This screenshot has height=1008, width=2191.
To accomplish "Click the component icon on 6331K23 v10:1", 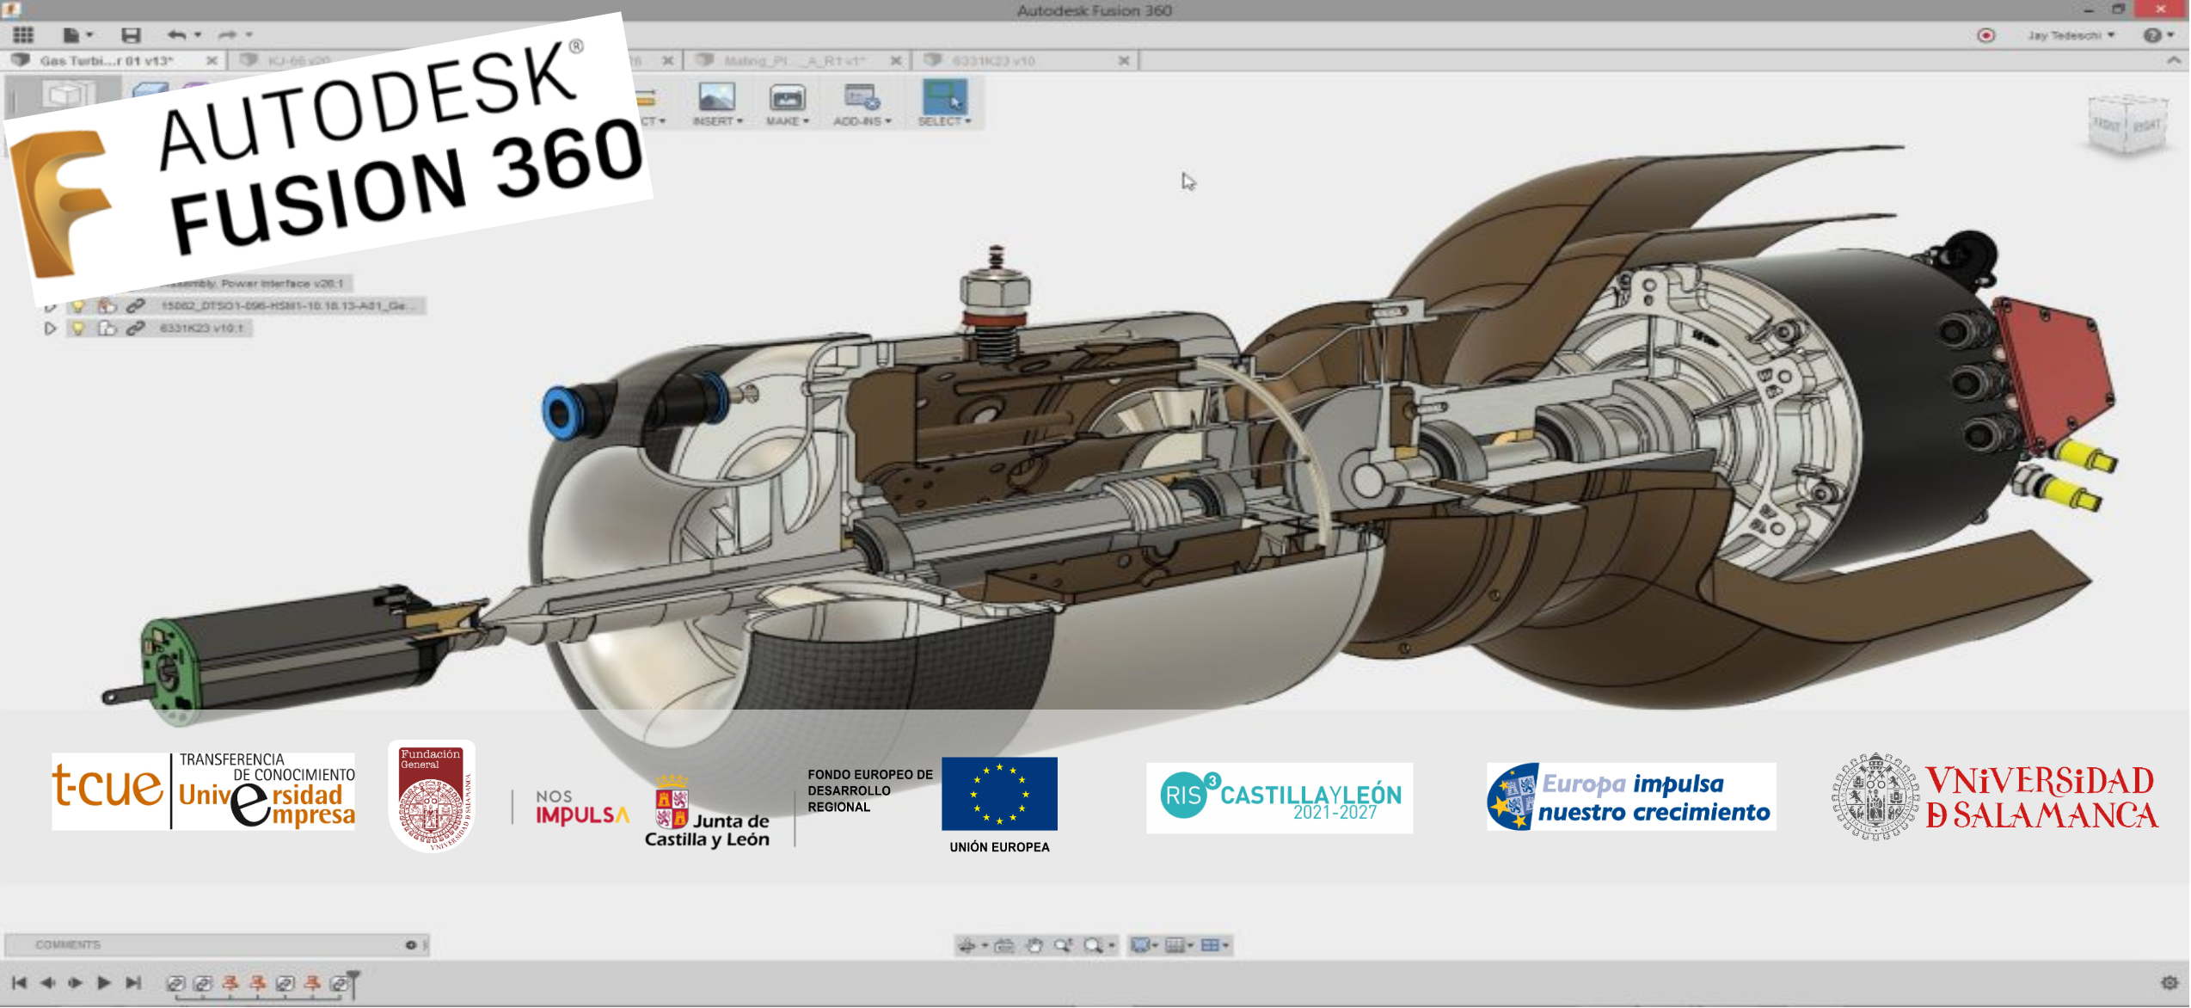I will [x=107, y=329].
